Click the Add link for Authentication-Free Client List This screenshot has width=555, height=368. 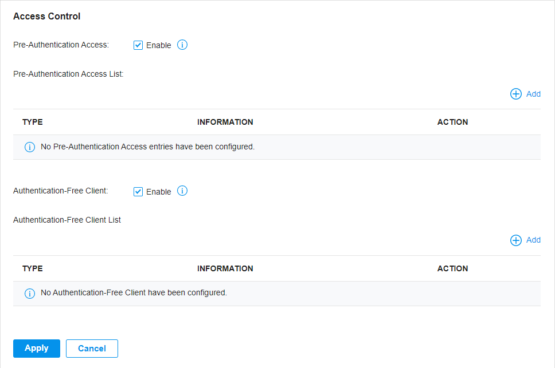click(533, 240)
